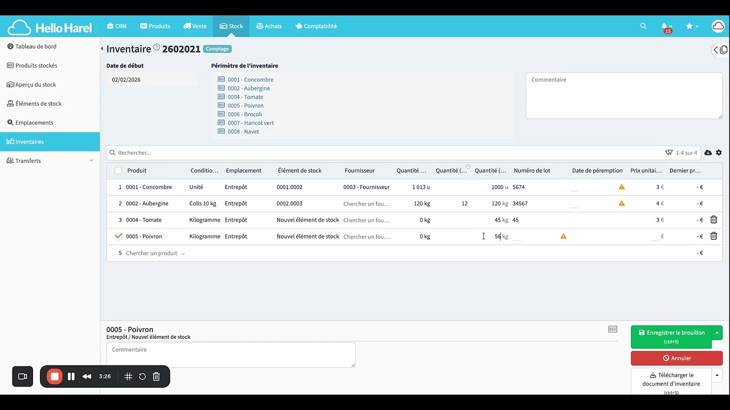The image size is (730, 410).
Task: Click the Enregistrer le brouillon button
Action: pos(671,337)
